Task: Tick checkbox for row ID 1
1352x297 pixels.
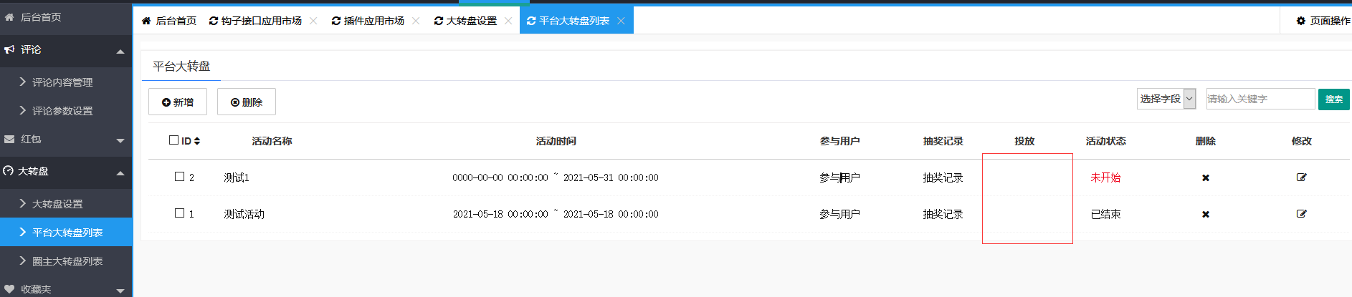Action: click(x=180, y=213)
